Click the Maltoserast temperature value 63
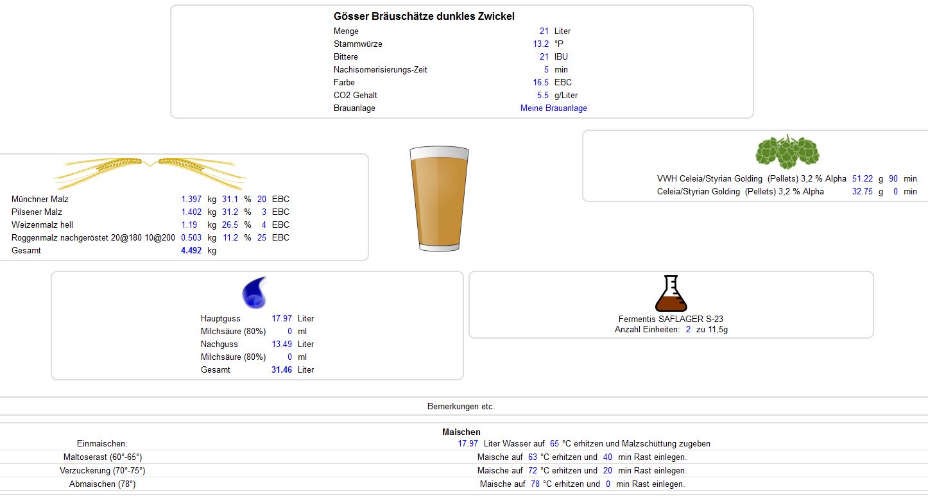The width and height of the screenshot is (928, 501). coord(532,457)
